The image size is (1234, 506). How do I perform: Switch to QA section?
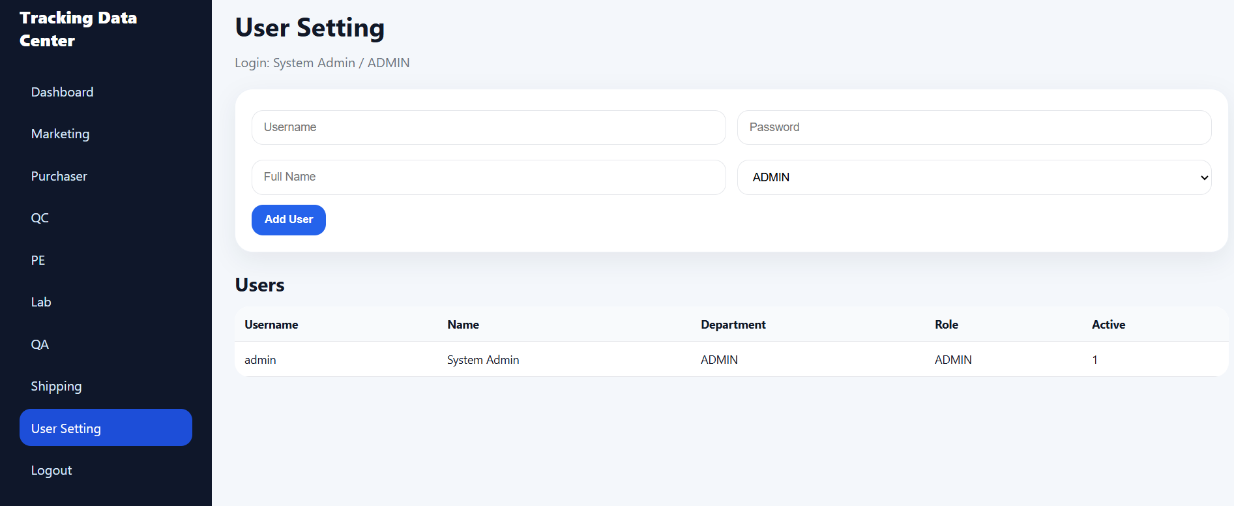pyautogui.click(x=106, y=344)
